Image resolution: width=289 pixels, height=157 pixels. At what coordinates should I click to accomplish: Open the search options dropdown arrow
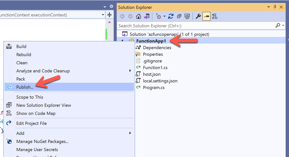coord(283,26)
